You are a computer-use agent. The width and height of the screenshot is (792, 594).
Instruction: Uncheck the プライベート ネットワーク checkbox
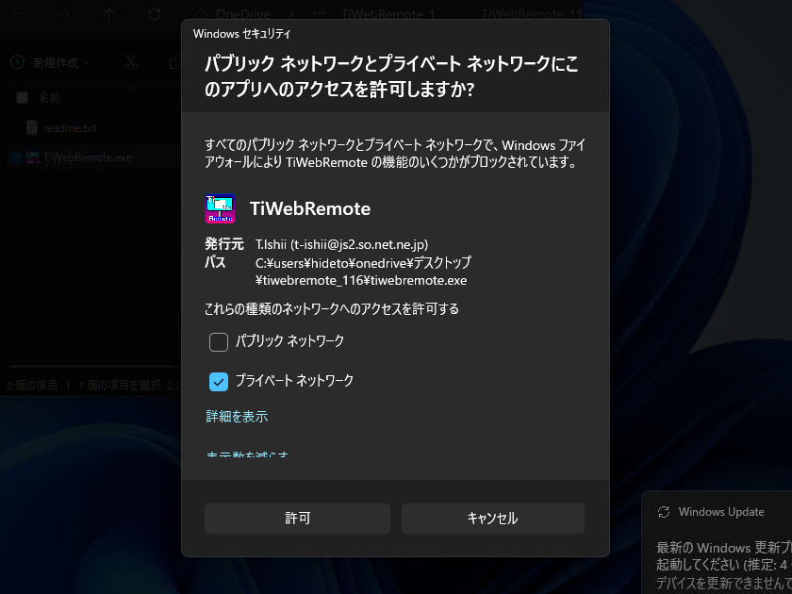point(218,382)
